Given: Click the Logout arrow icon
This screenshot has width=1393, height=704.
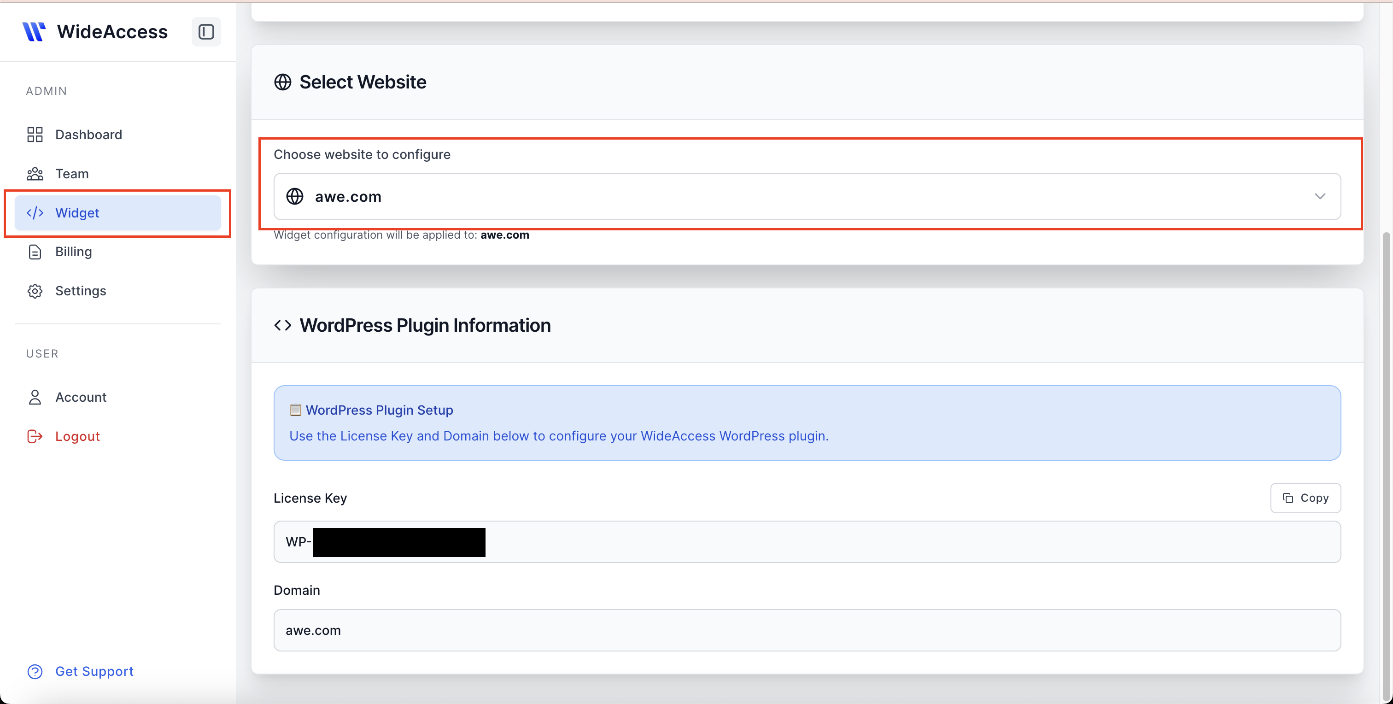Looking at the screenshot, I should pyautogui.click(x=35, y=436).
